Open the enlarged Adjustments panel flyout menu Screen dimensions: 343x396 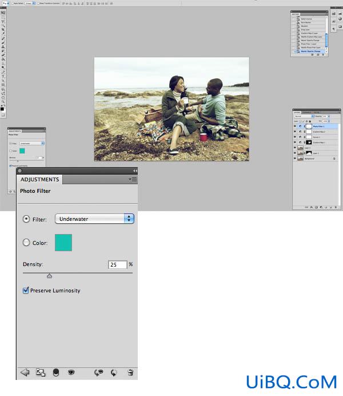[133, 179]
